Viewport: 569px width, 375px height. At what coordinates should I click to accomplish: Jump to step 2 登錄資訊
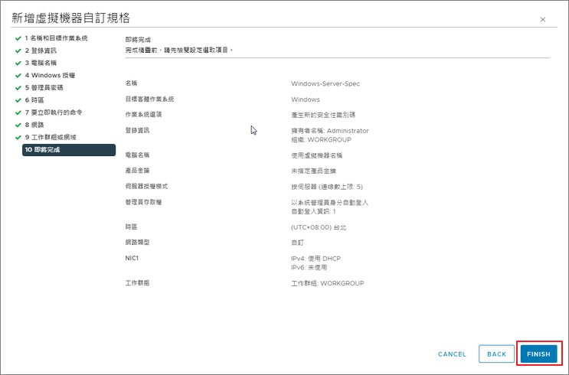[x=41, y=51]
